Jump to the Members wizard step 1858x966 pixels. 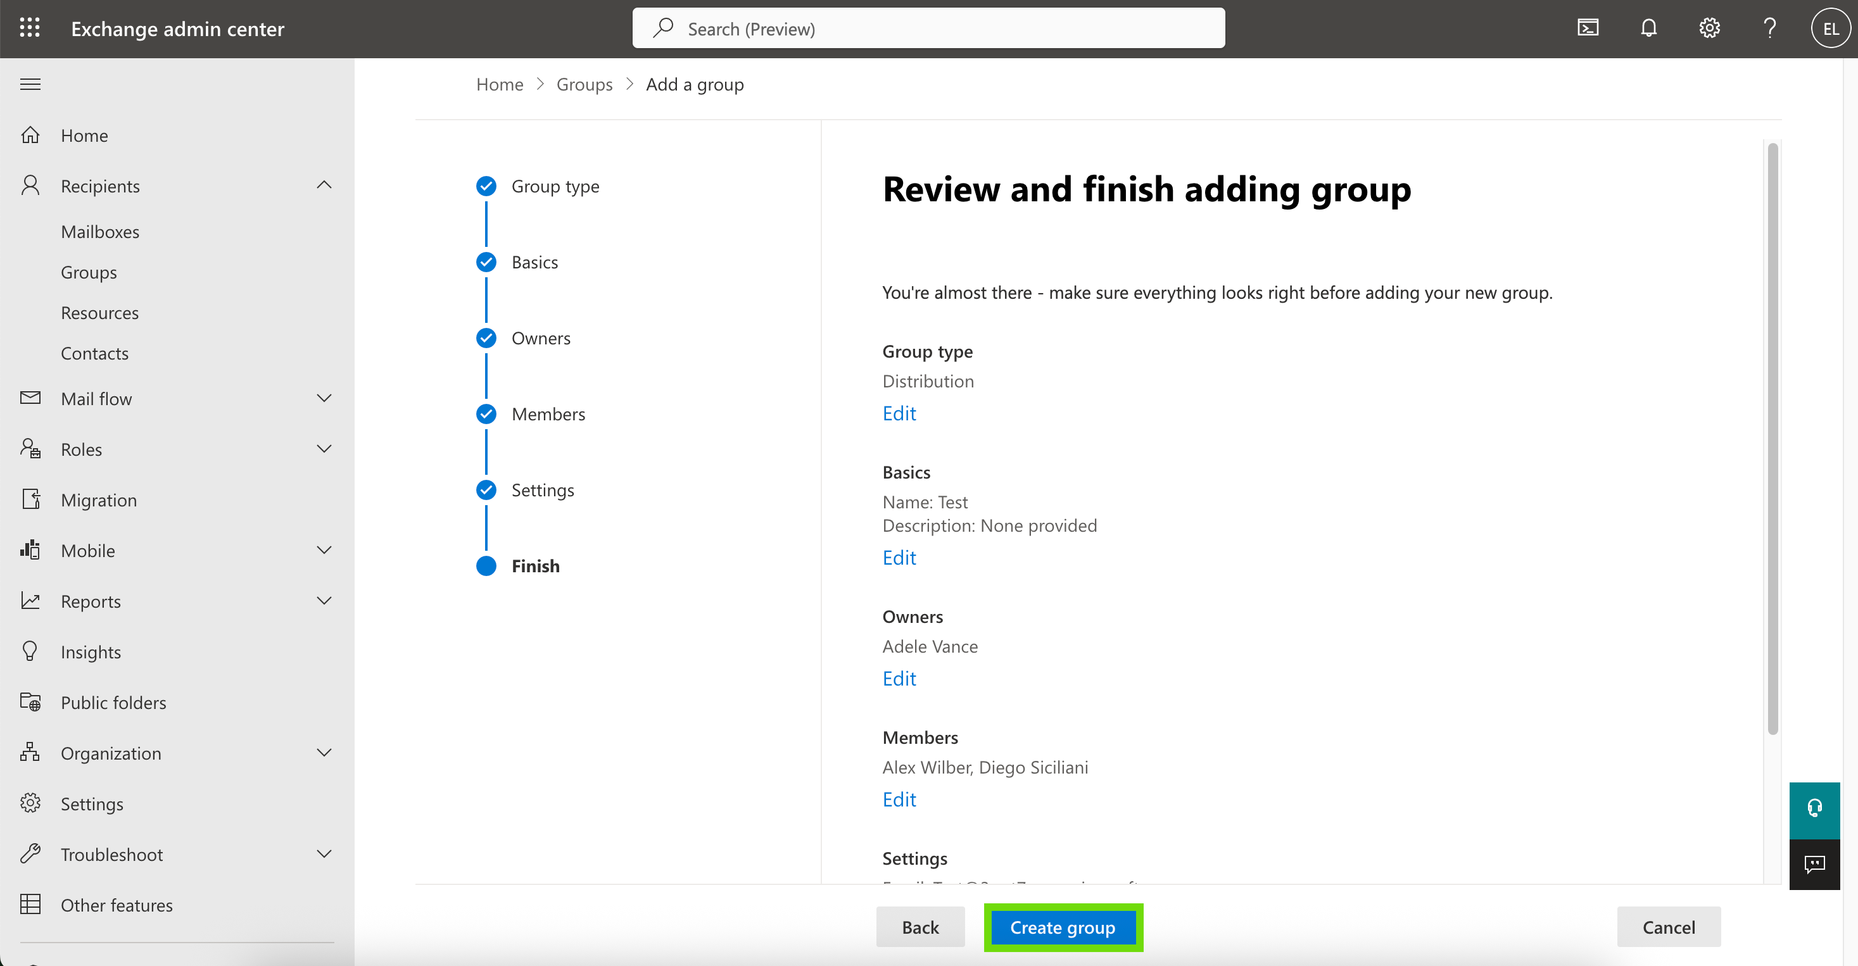(548, 414)
